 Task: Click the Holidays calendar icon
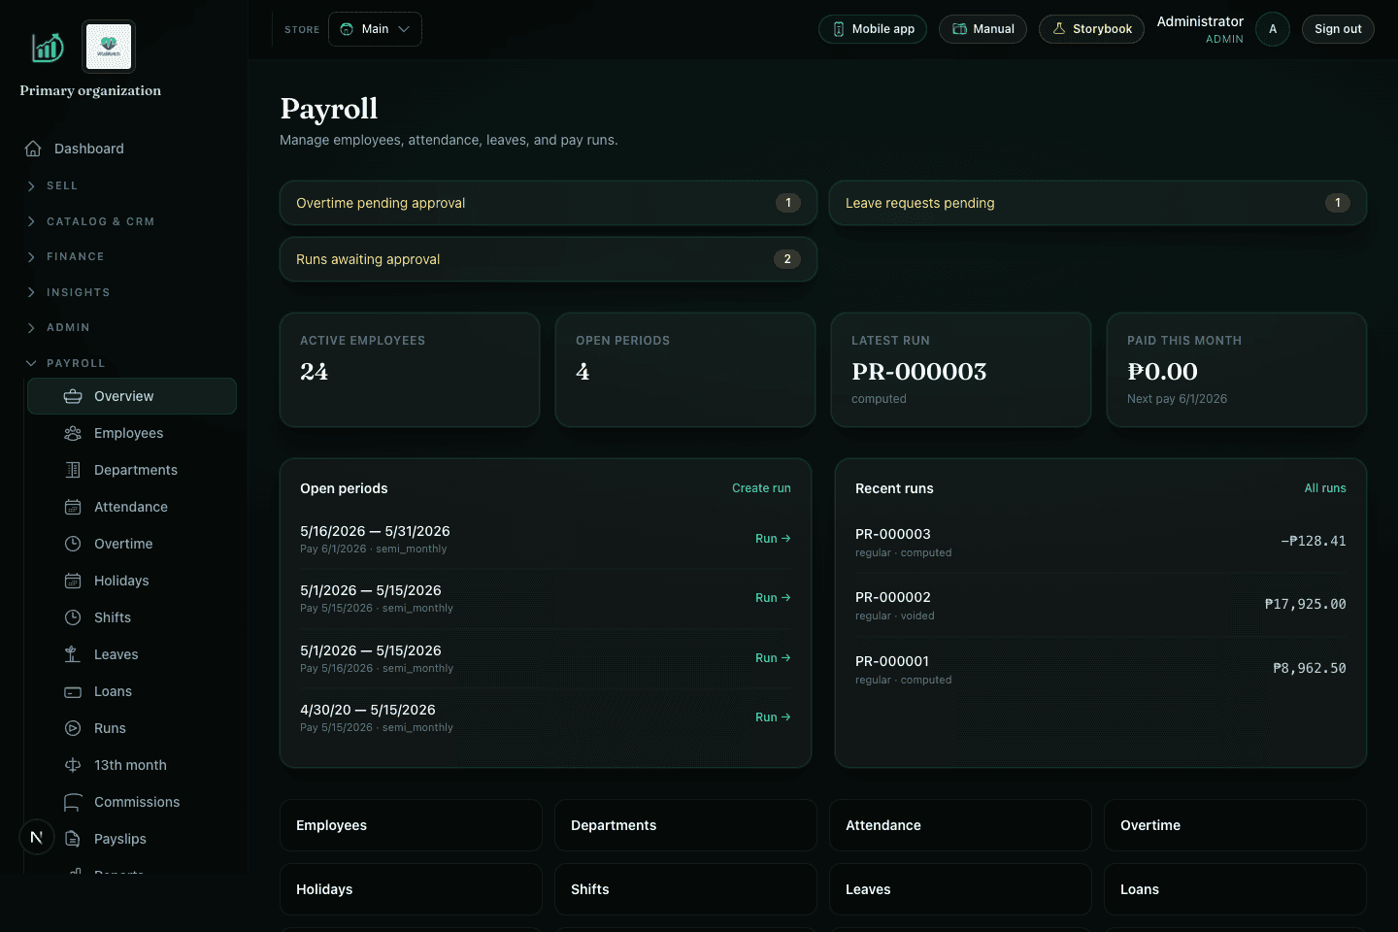(x=73, y=581)
